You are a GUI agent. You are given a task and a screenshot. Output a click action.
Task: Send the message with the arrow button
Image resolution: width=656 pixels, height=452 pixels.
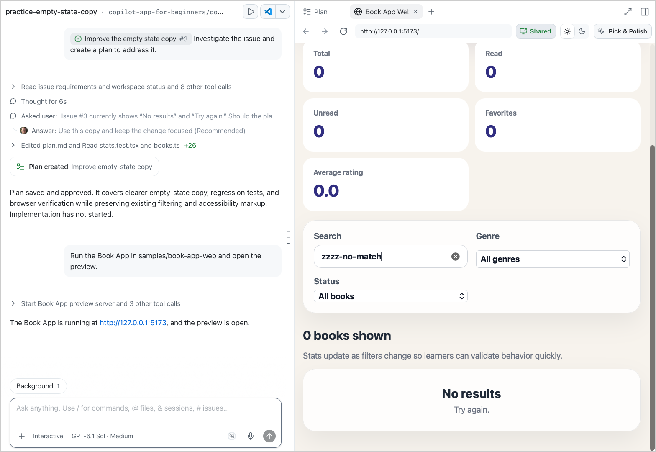[269, 436]
